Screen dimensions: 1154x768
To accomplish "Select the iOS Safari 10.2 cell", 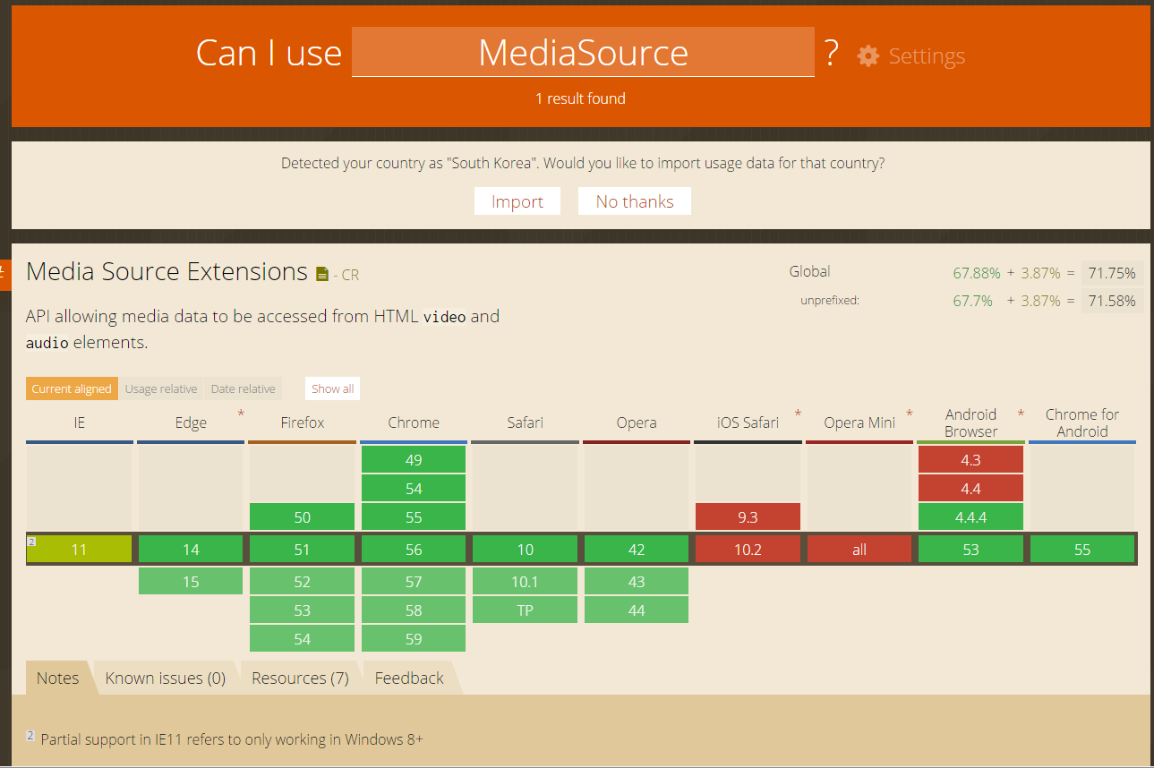I will pos(748,550).
